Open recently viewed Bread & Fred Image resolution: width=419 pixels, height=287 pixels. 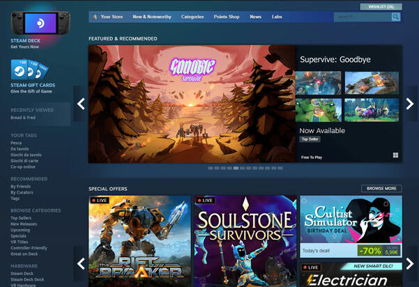(23, 118)
